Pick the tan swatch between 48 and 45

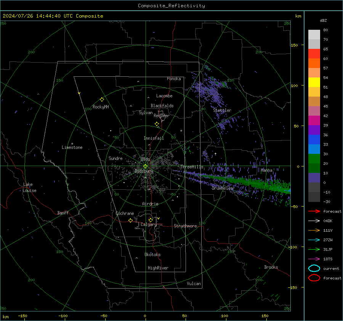tap(314, 101)
